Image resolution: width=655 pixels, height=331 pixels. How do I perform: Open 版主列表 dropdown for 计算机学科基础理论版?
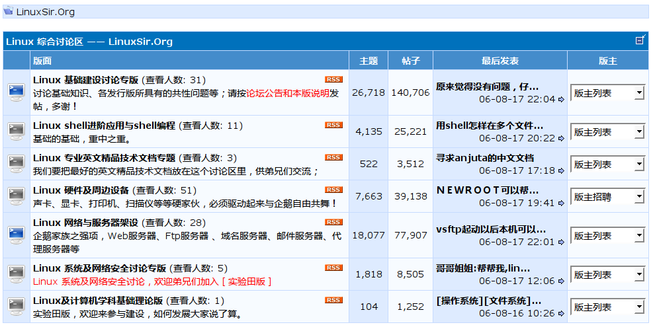tap(608, 307)
